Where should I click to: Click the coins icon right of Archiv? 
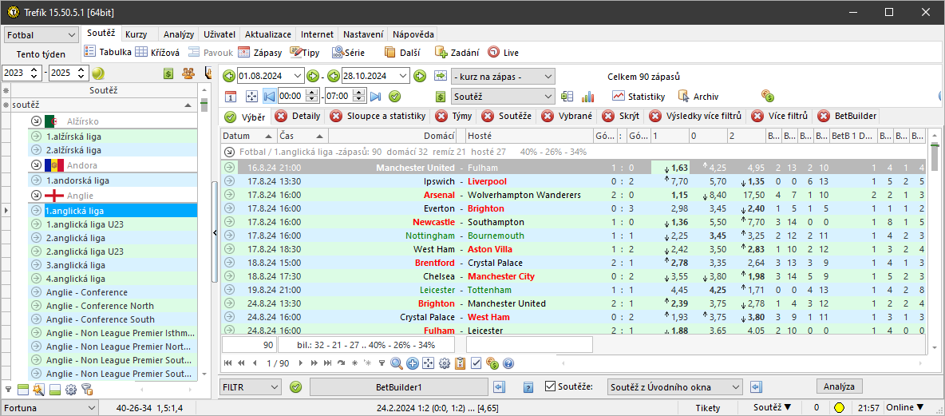pos(768,96)
